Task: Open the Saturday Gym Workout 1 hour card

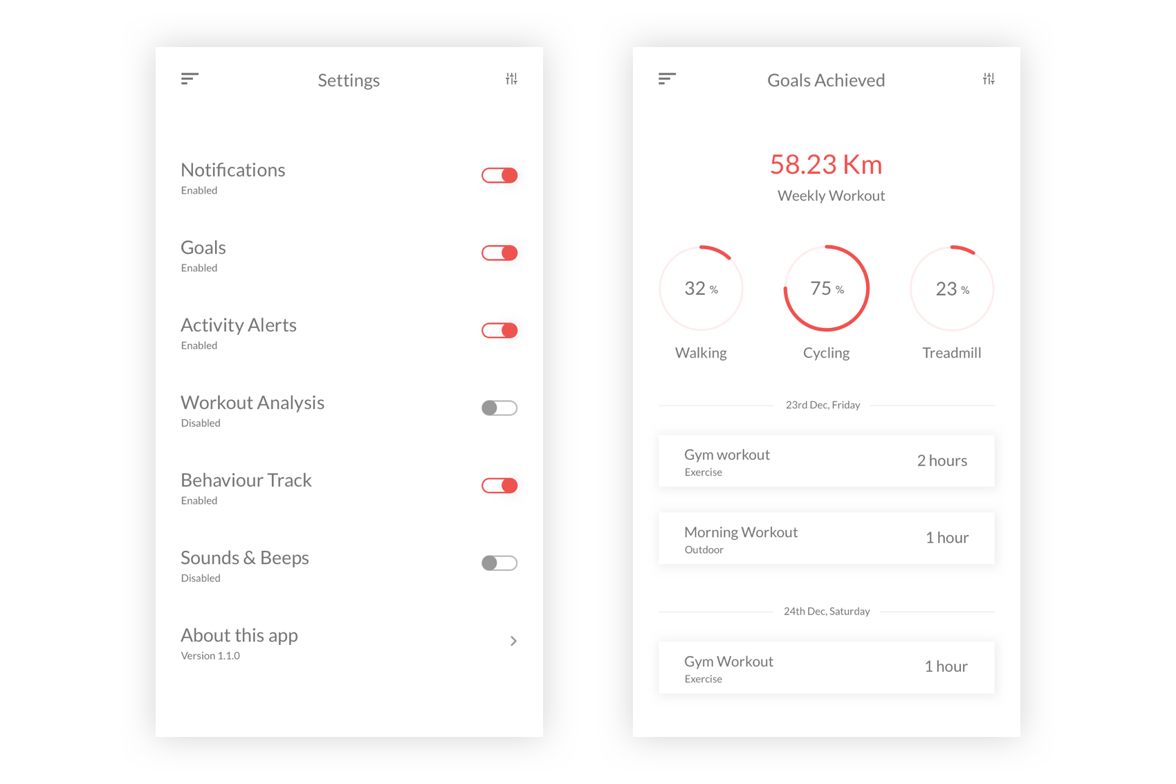Action: [x=826, y=666]
